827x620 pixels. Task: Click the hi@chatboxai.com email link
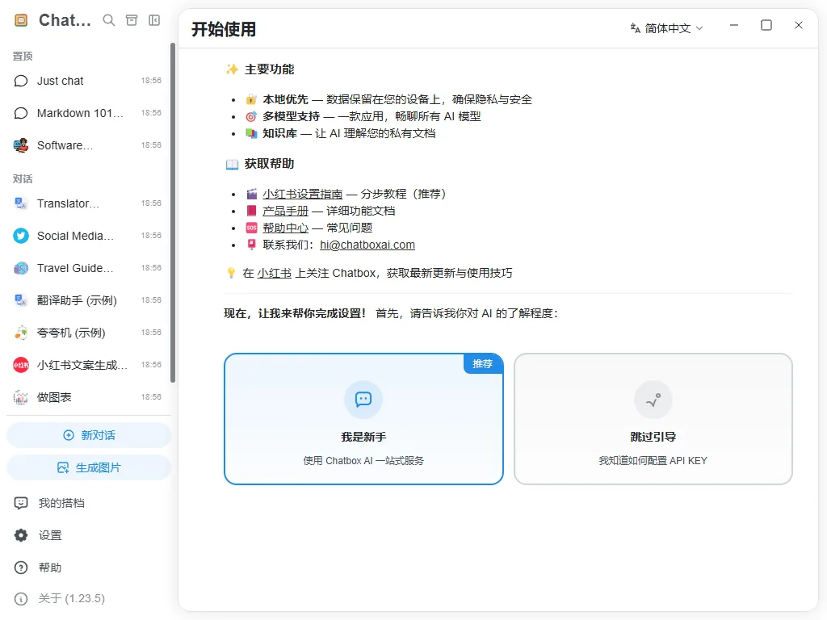point(367,245)
